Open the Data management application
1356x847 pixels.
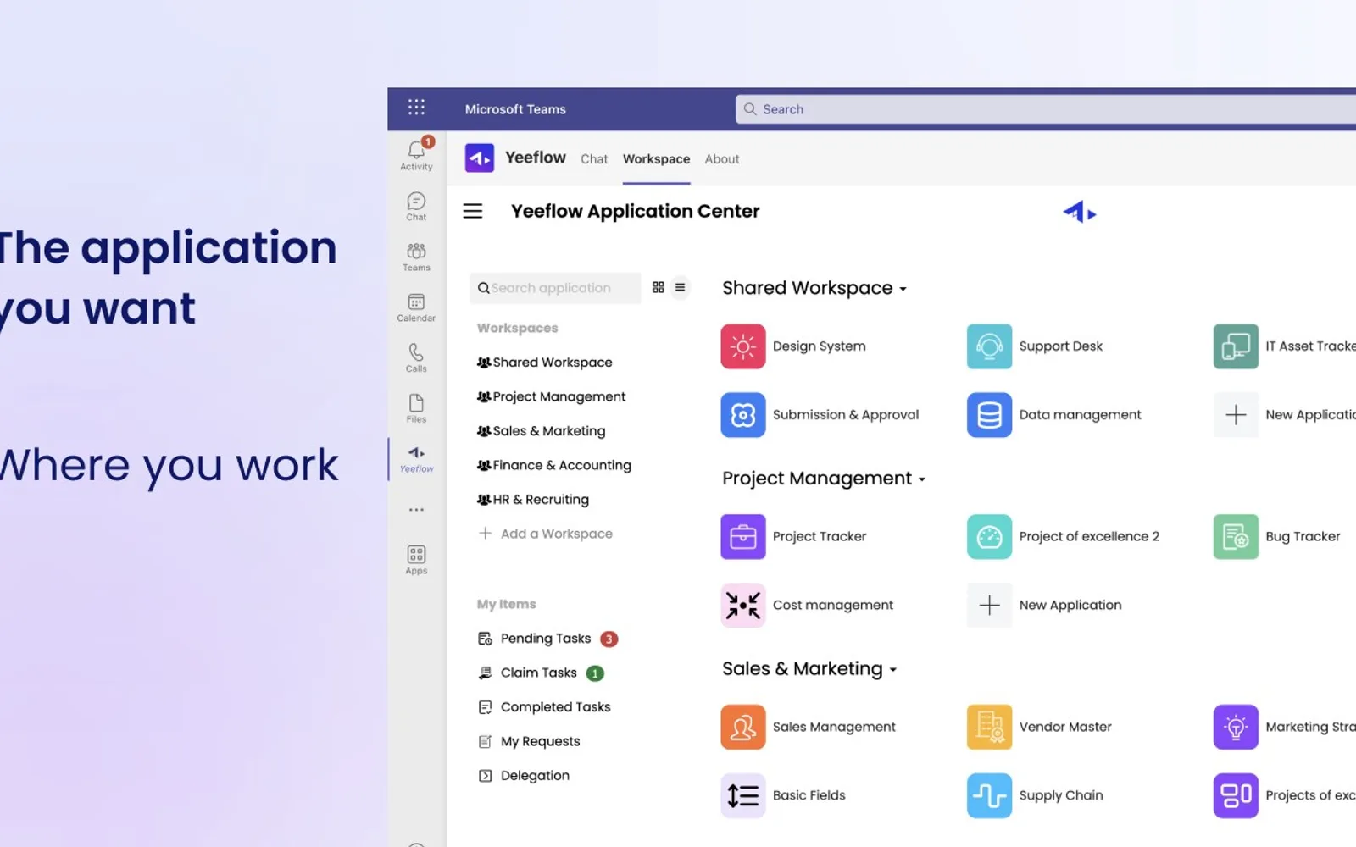1054,415
